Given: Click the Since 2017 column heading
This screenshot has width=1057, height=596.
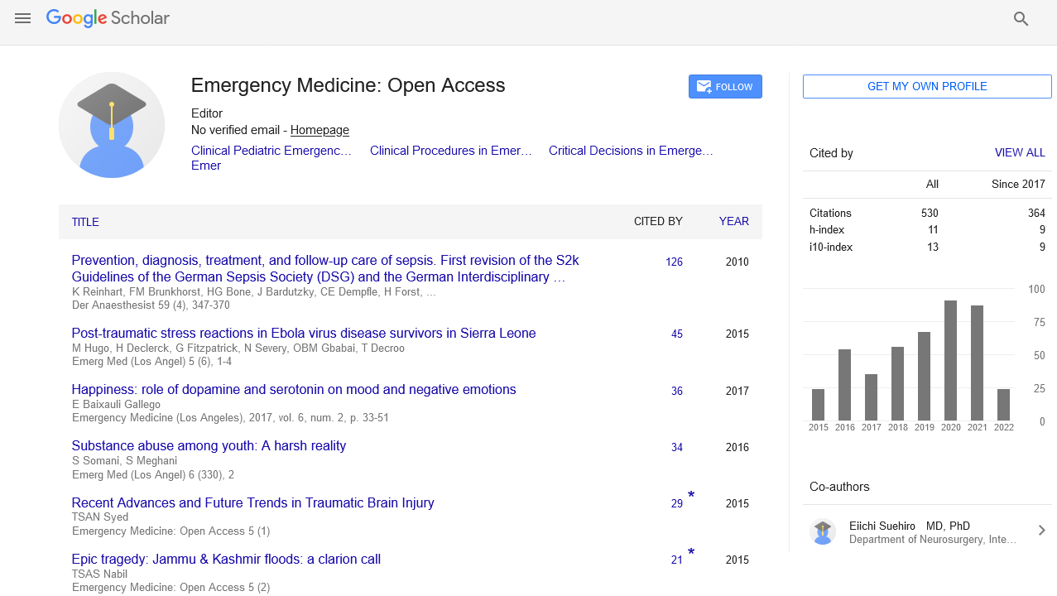Looking at the screenshot, I should coord(1018,184).
